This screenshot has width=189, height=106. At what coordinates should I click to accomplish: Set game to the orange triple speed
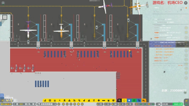pos(8,104)
